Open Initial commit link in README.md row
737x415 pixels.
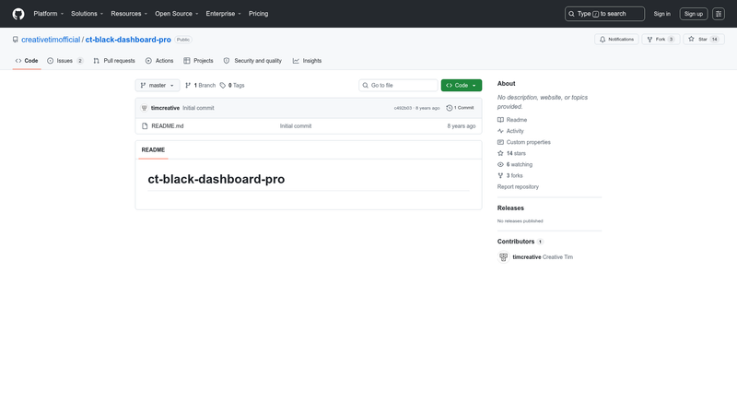(x=296, y=126)
